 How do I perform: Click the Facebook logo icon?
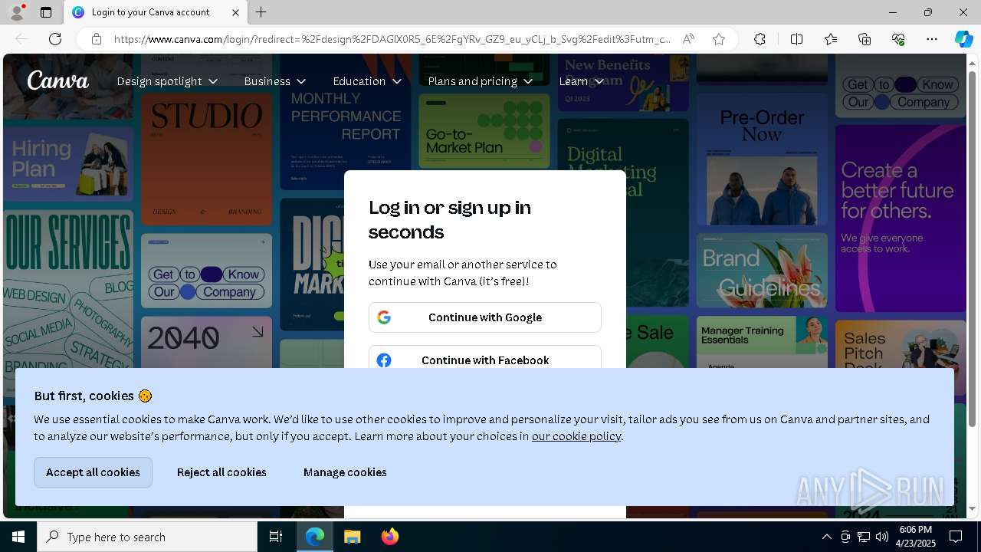pyautogui.click(x=384, y=360)
